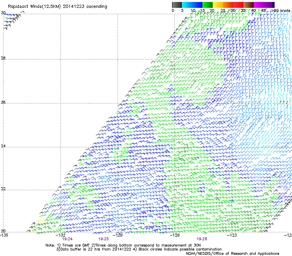Click the latitude label '24'
Viewport: 292px width, 256px height.
pos(3,146)
